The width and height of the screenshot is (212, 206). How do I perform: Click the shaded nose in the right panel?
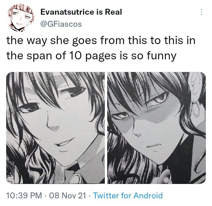(x=137, y=133)
